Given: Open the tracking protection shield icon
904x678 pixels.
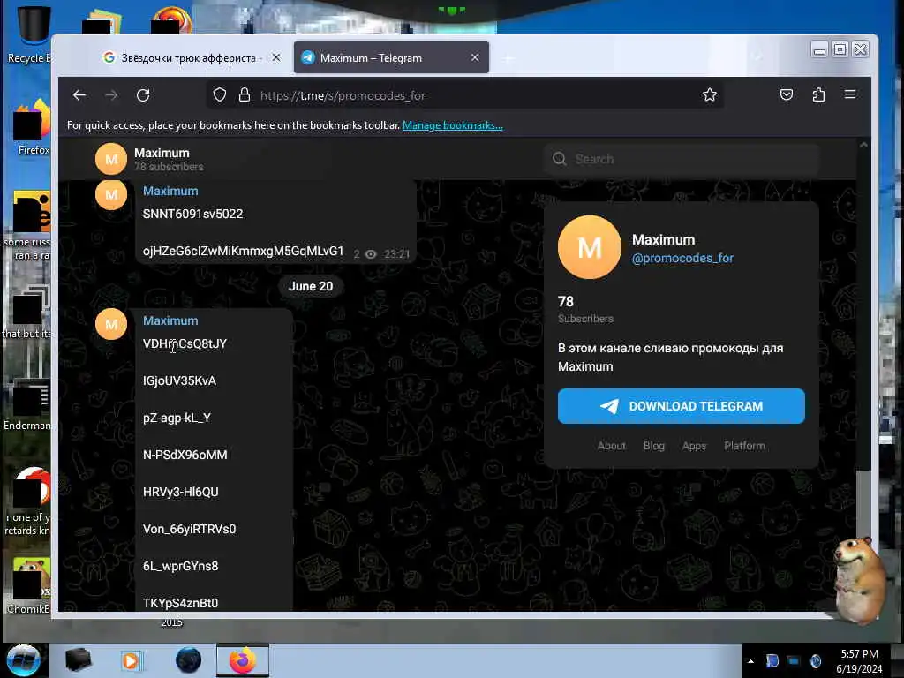Looking at the screenshot, I should click(220, 94).
